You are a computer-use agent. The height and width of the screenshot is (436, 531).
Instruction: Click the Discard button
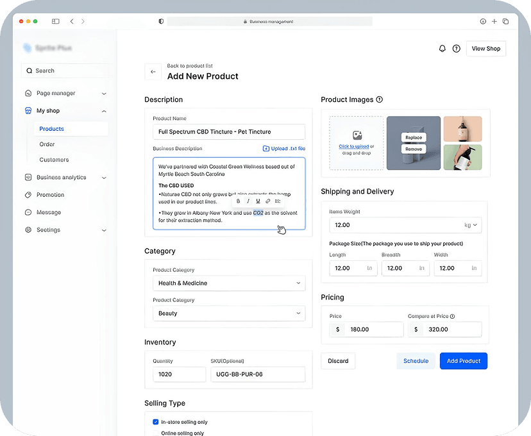tap(338, 361)
